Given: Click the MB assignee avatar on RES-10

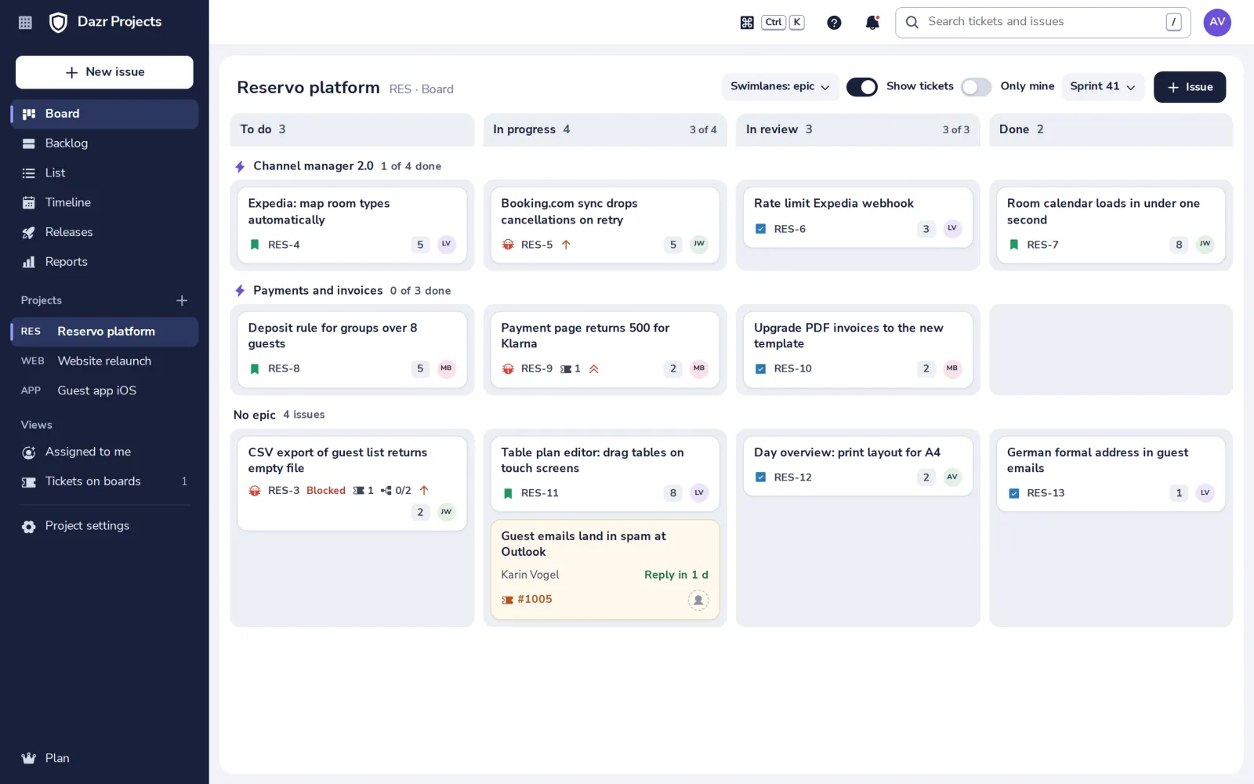Looking at the screenshot, I should click(952, 368).
